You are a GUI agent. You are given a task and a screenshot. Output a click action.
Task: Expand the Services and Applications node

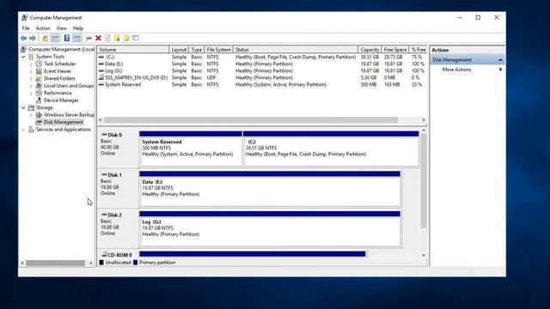(x=23, y=130)
